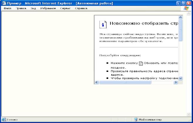
Task: Click inner frame scroll right arrow
Action: coord(176,82)
